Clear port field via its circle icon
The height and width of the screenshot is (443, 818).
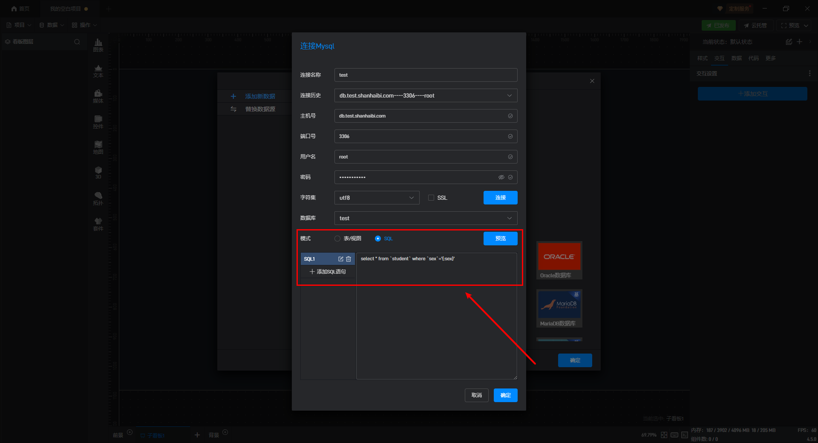(510, 136)
